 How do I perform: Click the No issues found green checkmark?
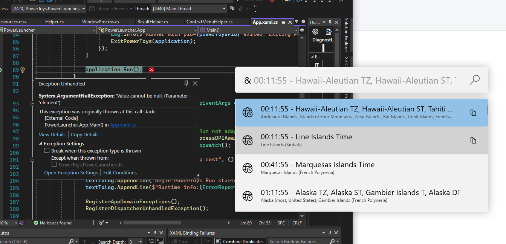36,223
